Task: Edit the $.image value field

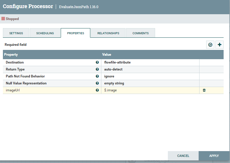Action: point(150,90)
